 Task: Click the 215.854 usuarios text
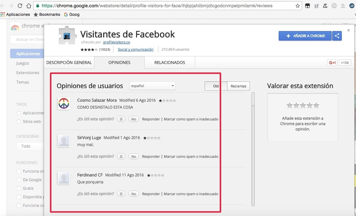point(175,49)
